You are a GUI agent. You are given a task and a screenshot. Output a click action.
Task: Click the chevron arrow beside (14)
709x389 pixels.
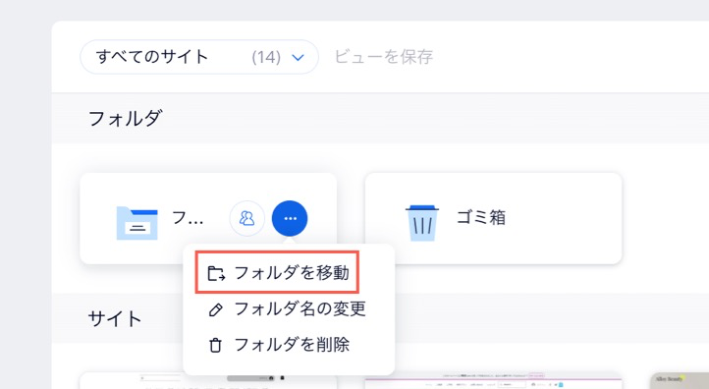298,57
